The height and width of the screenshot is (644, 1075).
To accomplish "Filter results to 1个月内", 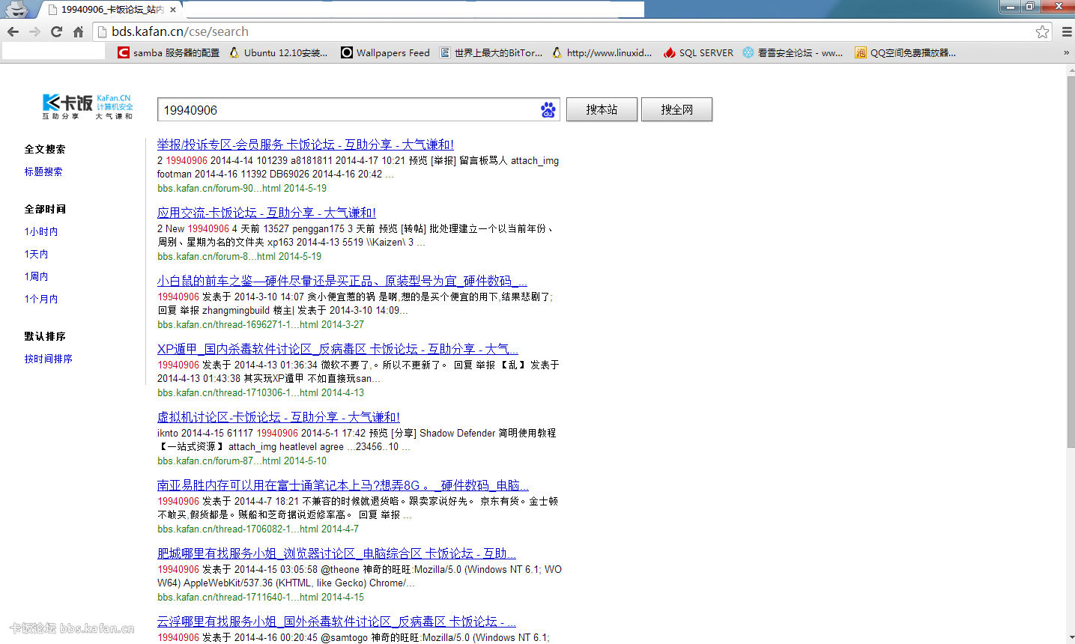I will pos(41,299).
